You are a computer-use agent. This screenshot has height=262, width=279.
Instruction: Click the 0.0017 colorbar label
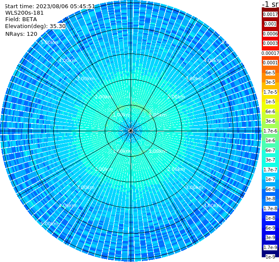coord(270,14)
